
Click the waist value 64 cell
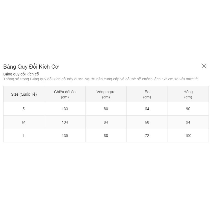147,109
